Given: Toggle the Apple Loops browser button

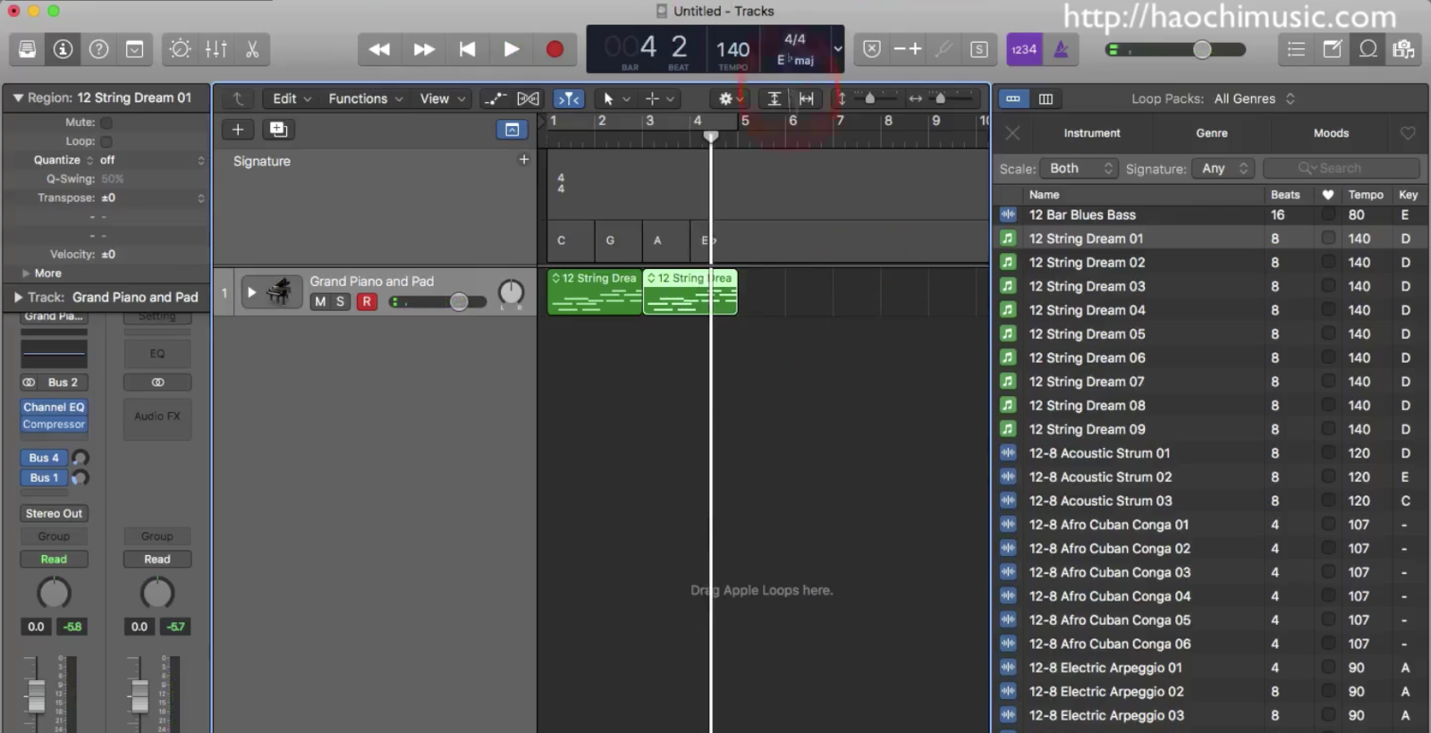Looking at the screenshot, I should pos(1367,49).
